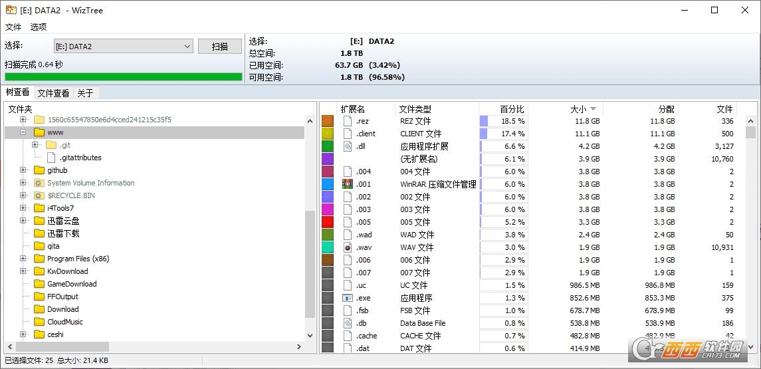Click the $RECYCLE.BIN folder icon
This screenshot has width=761, height=369.
(39, 195)
